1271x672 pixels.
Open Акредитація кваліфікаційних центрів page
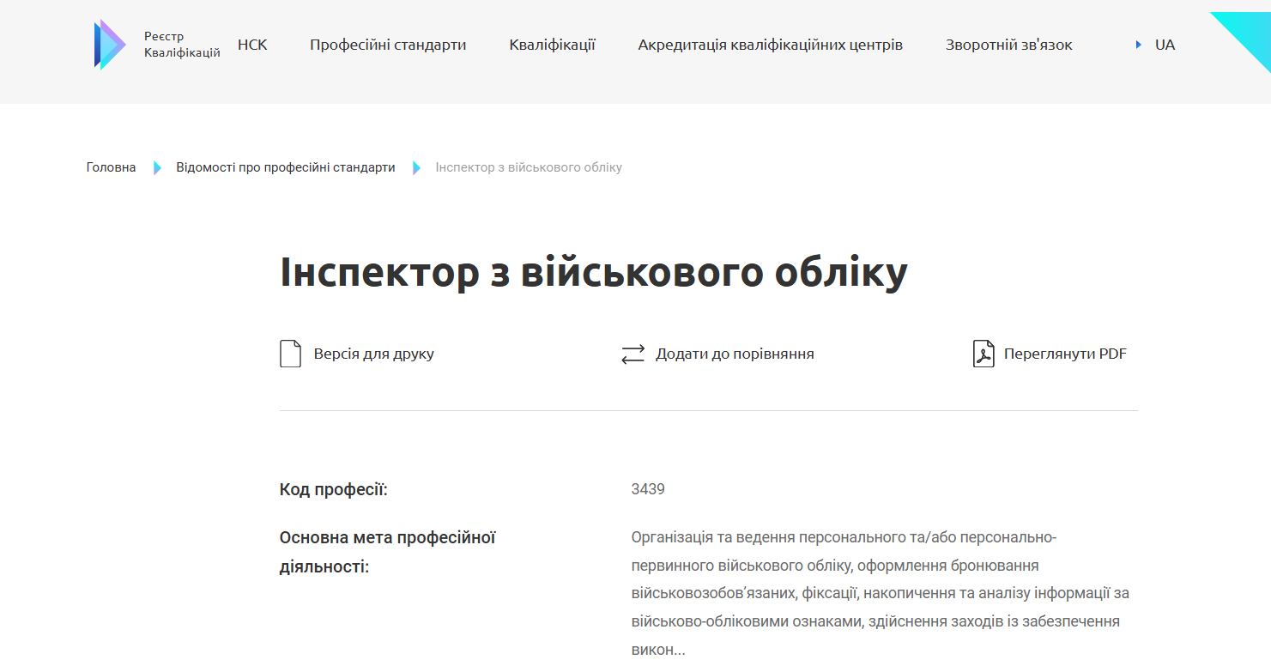(x=770, y=45)
